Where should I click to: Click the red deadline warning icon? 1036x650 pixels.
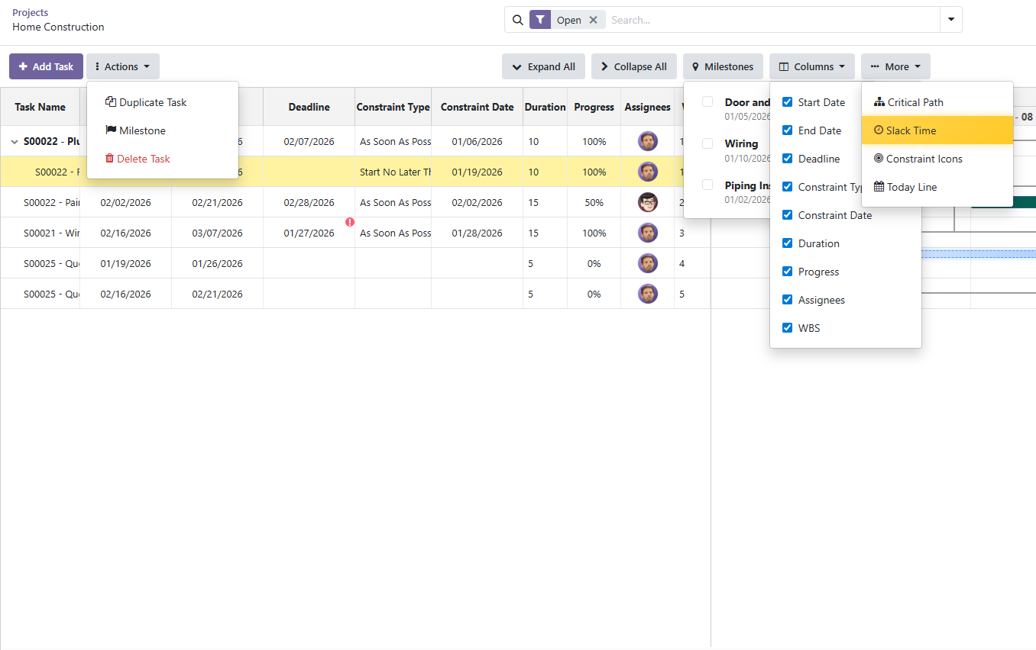(350, 222)
